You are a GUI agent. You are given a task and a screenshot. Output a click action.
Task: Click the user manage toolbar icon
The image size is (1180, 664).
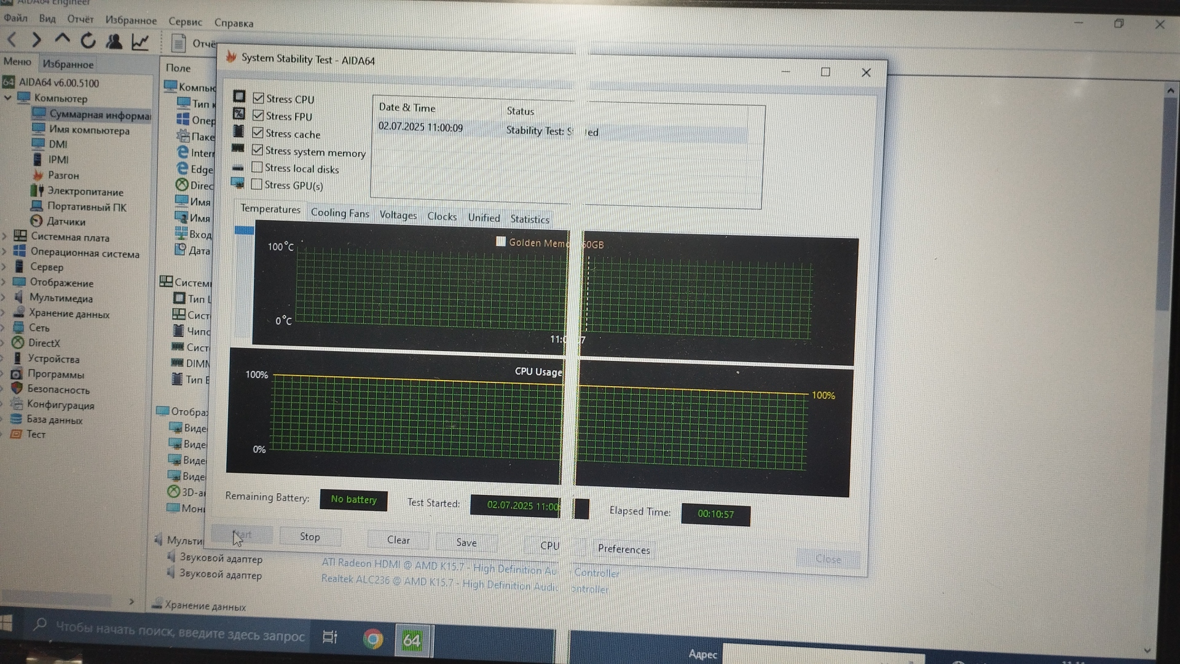pyautogui.click(x=114, y=41)
